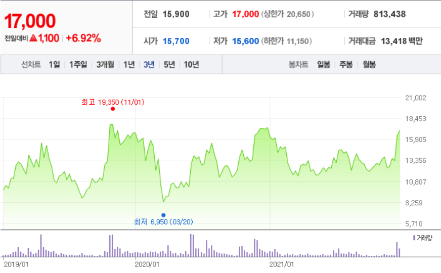Viewport: 441px width, 273px height.
Task: Click the current price 17,000 headline
Action: pos(30,21)
